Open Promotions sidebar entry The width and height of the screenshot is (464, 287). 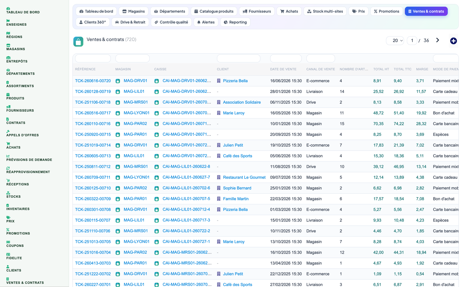tap(18, 232)
